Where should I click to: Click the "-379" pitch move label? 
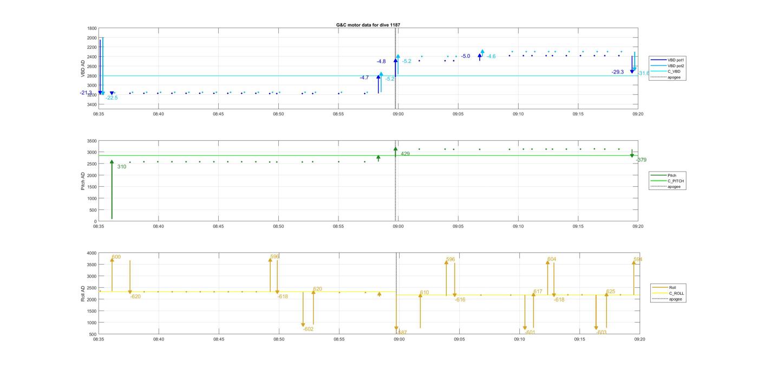click(x=641, y=160)
